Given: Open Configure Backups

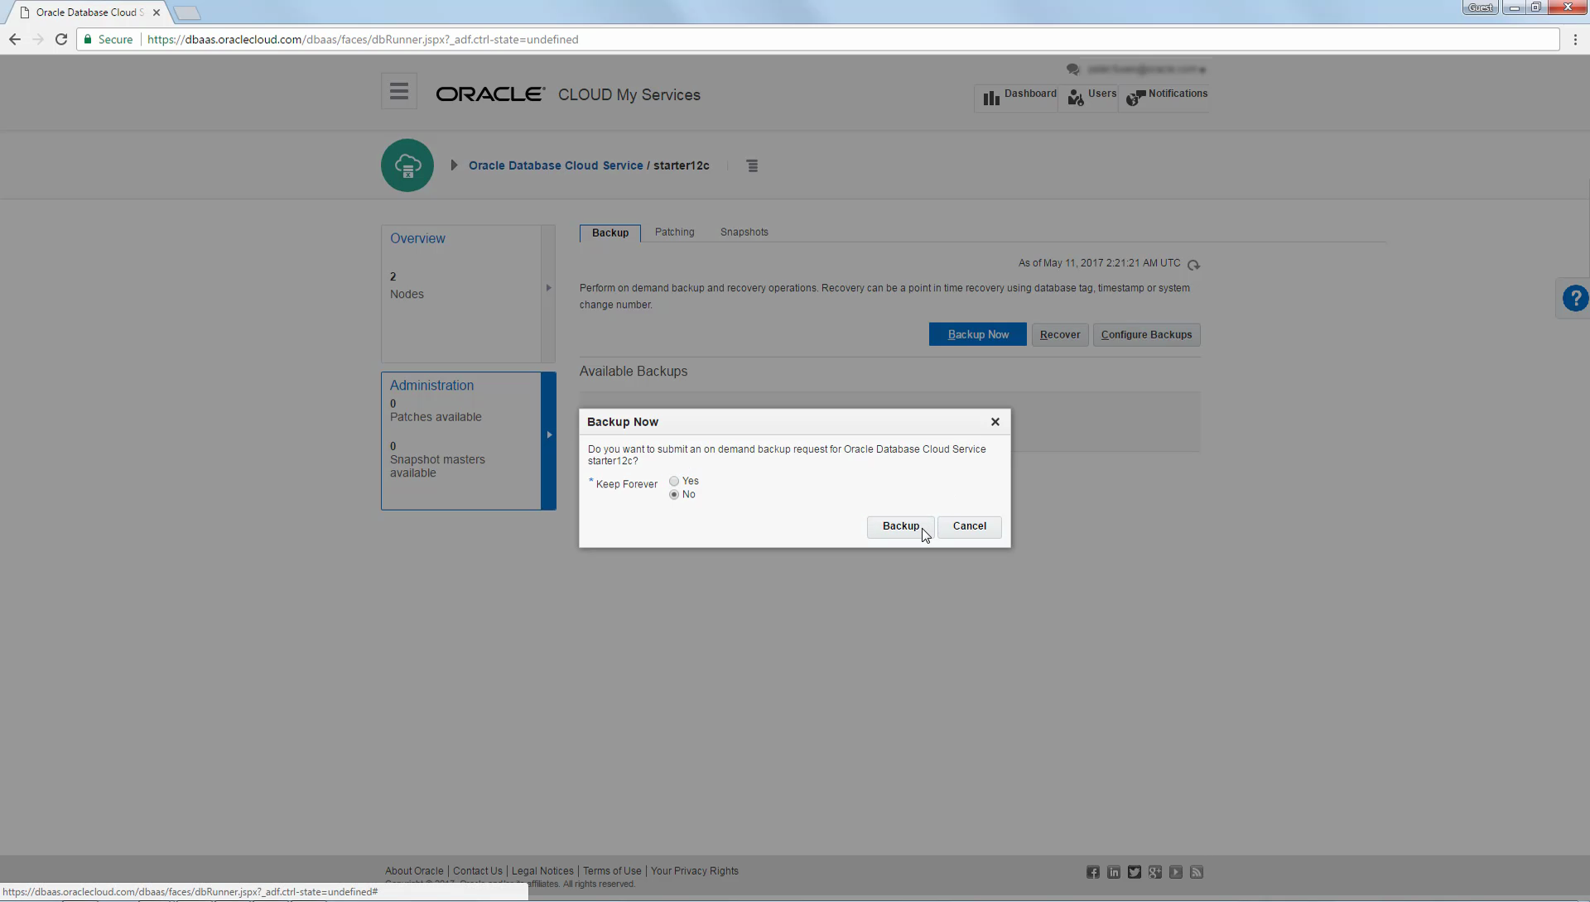Looking at the screenshot, I should pos(1146,335).
